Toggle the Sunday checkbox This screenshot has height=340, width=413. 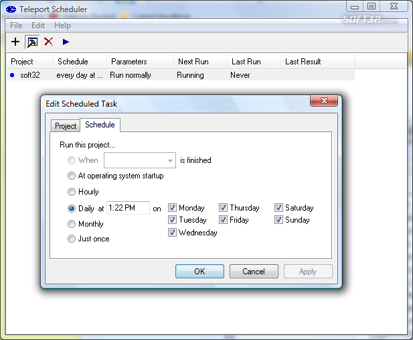click(x=278, y=220)
